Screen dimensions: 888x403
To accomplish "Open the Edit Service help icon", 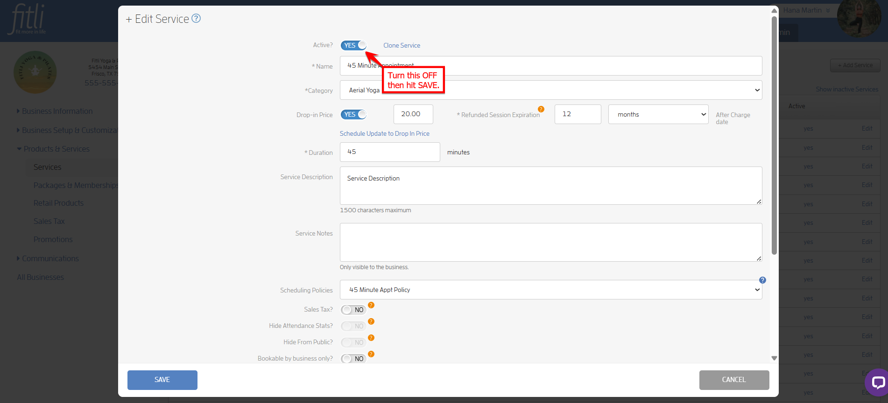I will pos(196,18).
